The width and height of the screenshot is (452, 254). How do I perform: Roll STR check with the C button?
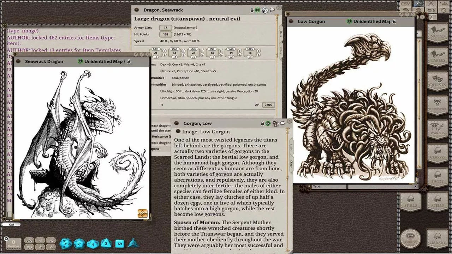pyautogui.click(x=165, y=51)
